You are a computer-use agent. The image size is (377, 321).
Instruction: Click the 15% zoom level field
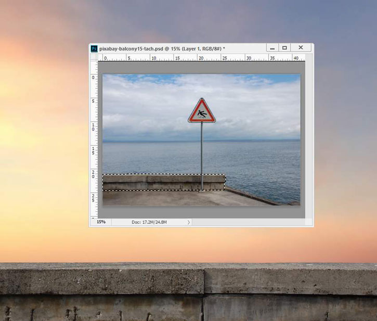coord(101,222)
